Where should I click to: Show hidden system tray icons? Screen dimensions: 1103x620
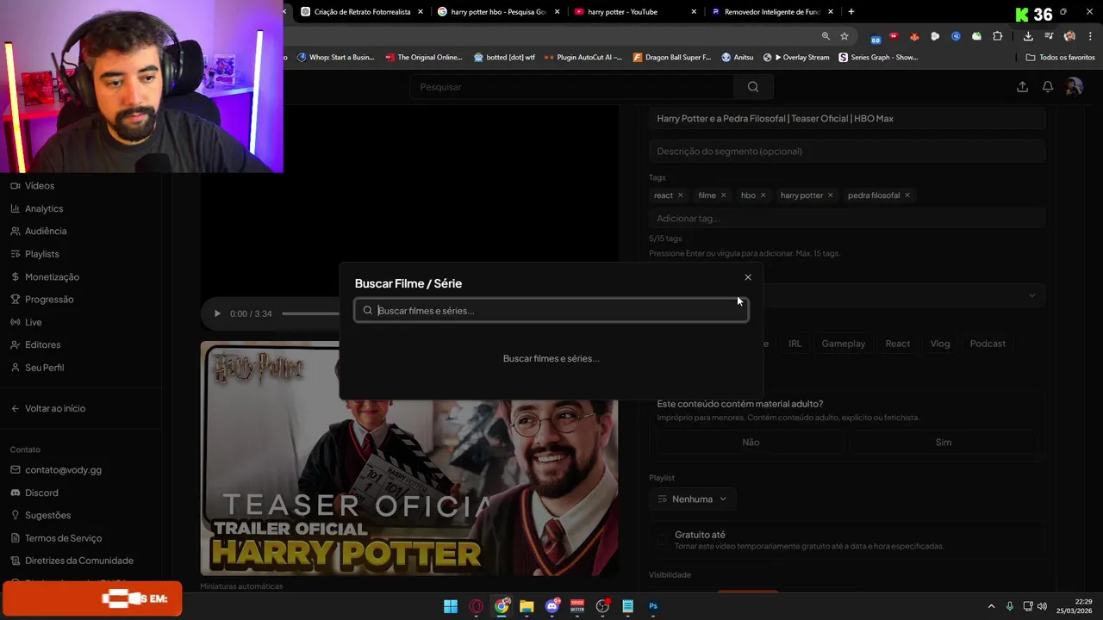click(991, 606)
